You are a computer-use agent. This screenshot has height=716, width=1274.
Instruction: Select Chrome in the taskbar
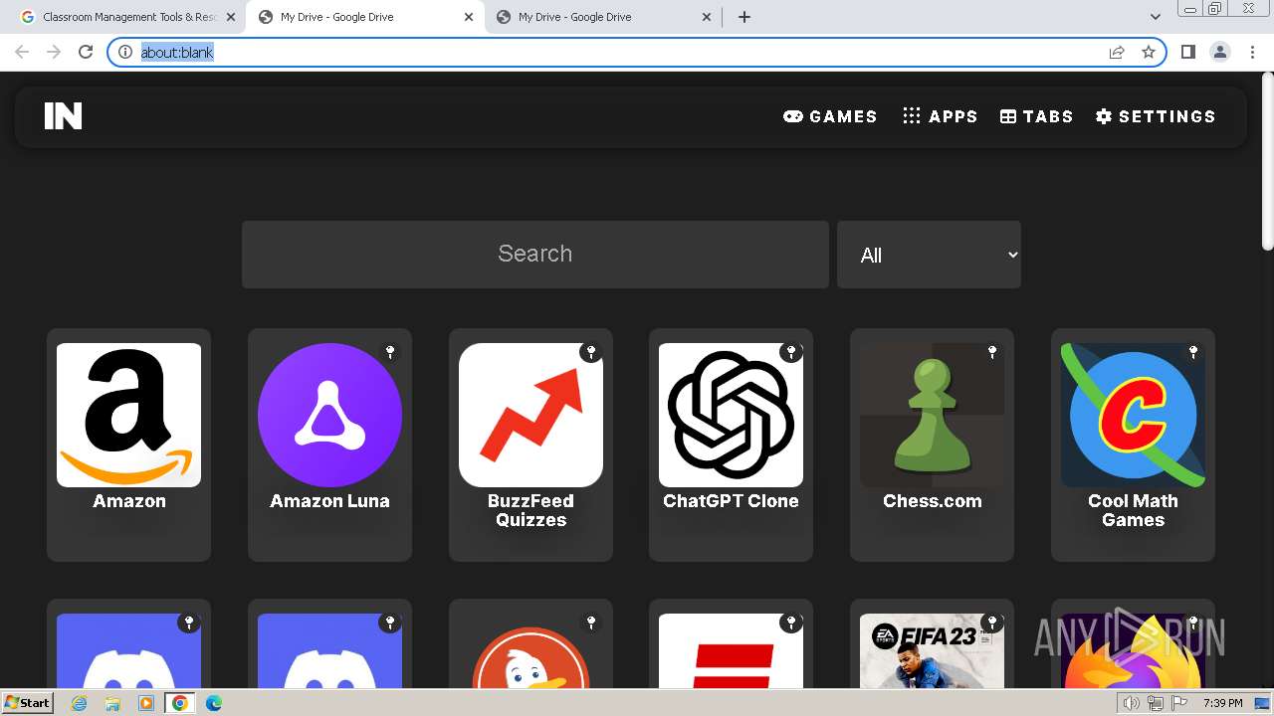(180, 703)
